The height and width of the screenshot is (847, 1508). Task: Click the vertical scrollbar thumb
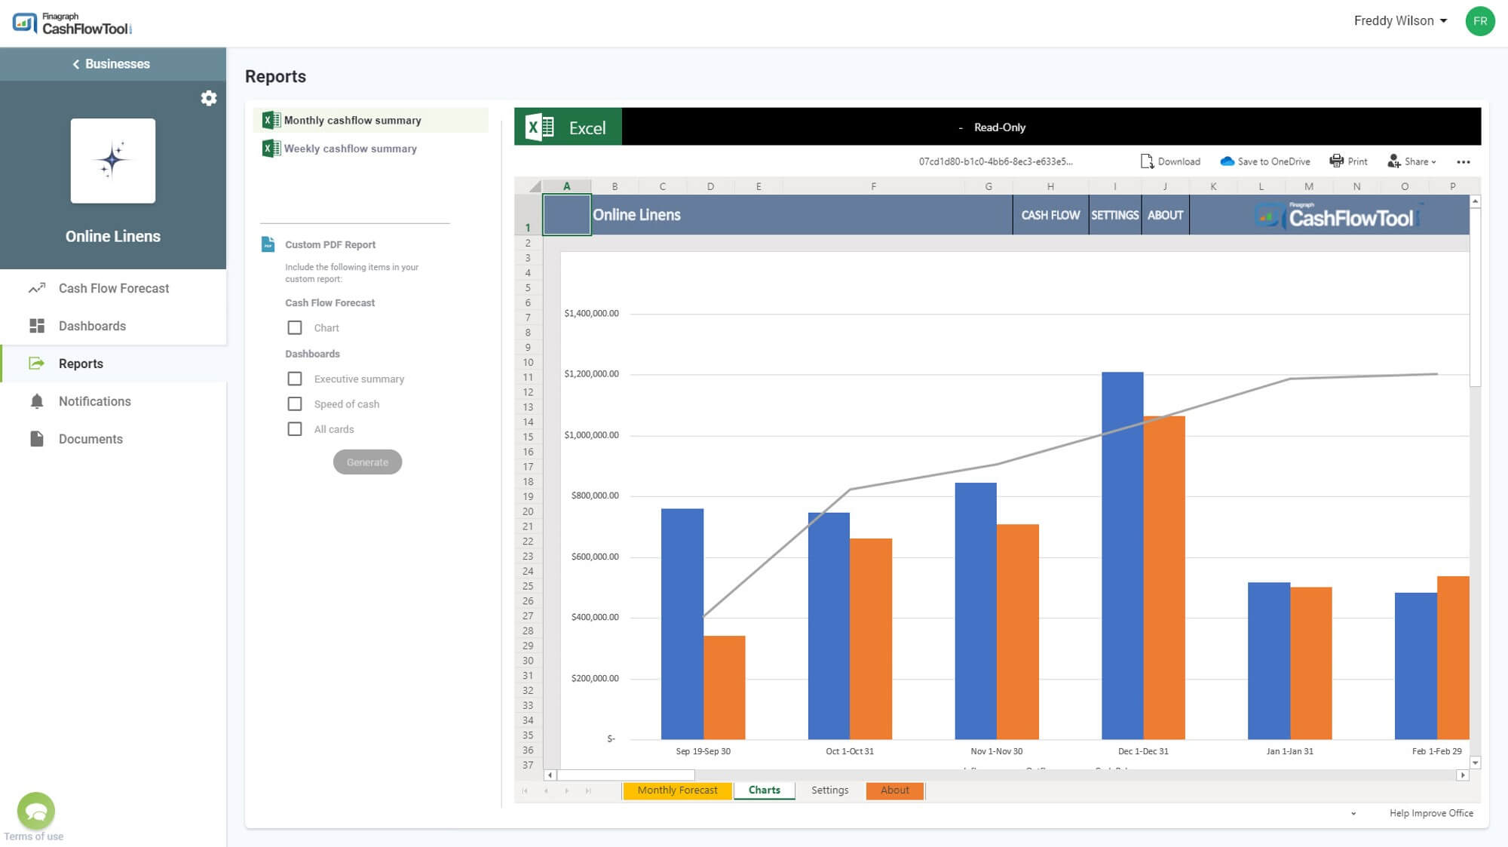pyautogui.click(x=1475, y=297)
